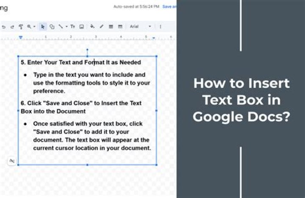
Task: Select the Text box tool
Action: click(x=72, y=27)
